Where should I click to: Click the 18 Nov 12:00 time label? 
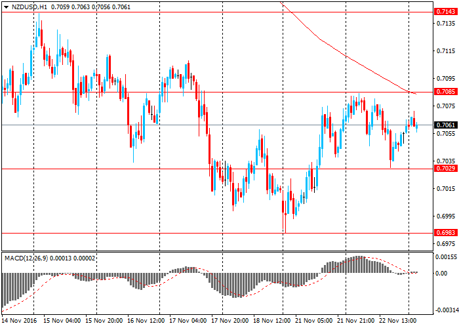coord(273,321)
